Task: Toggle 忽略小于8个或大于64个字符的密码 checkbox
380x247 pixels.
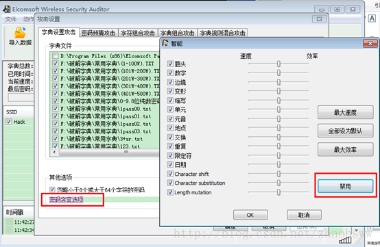Action: (52, 190)
